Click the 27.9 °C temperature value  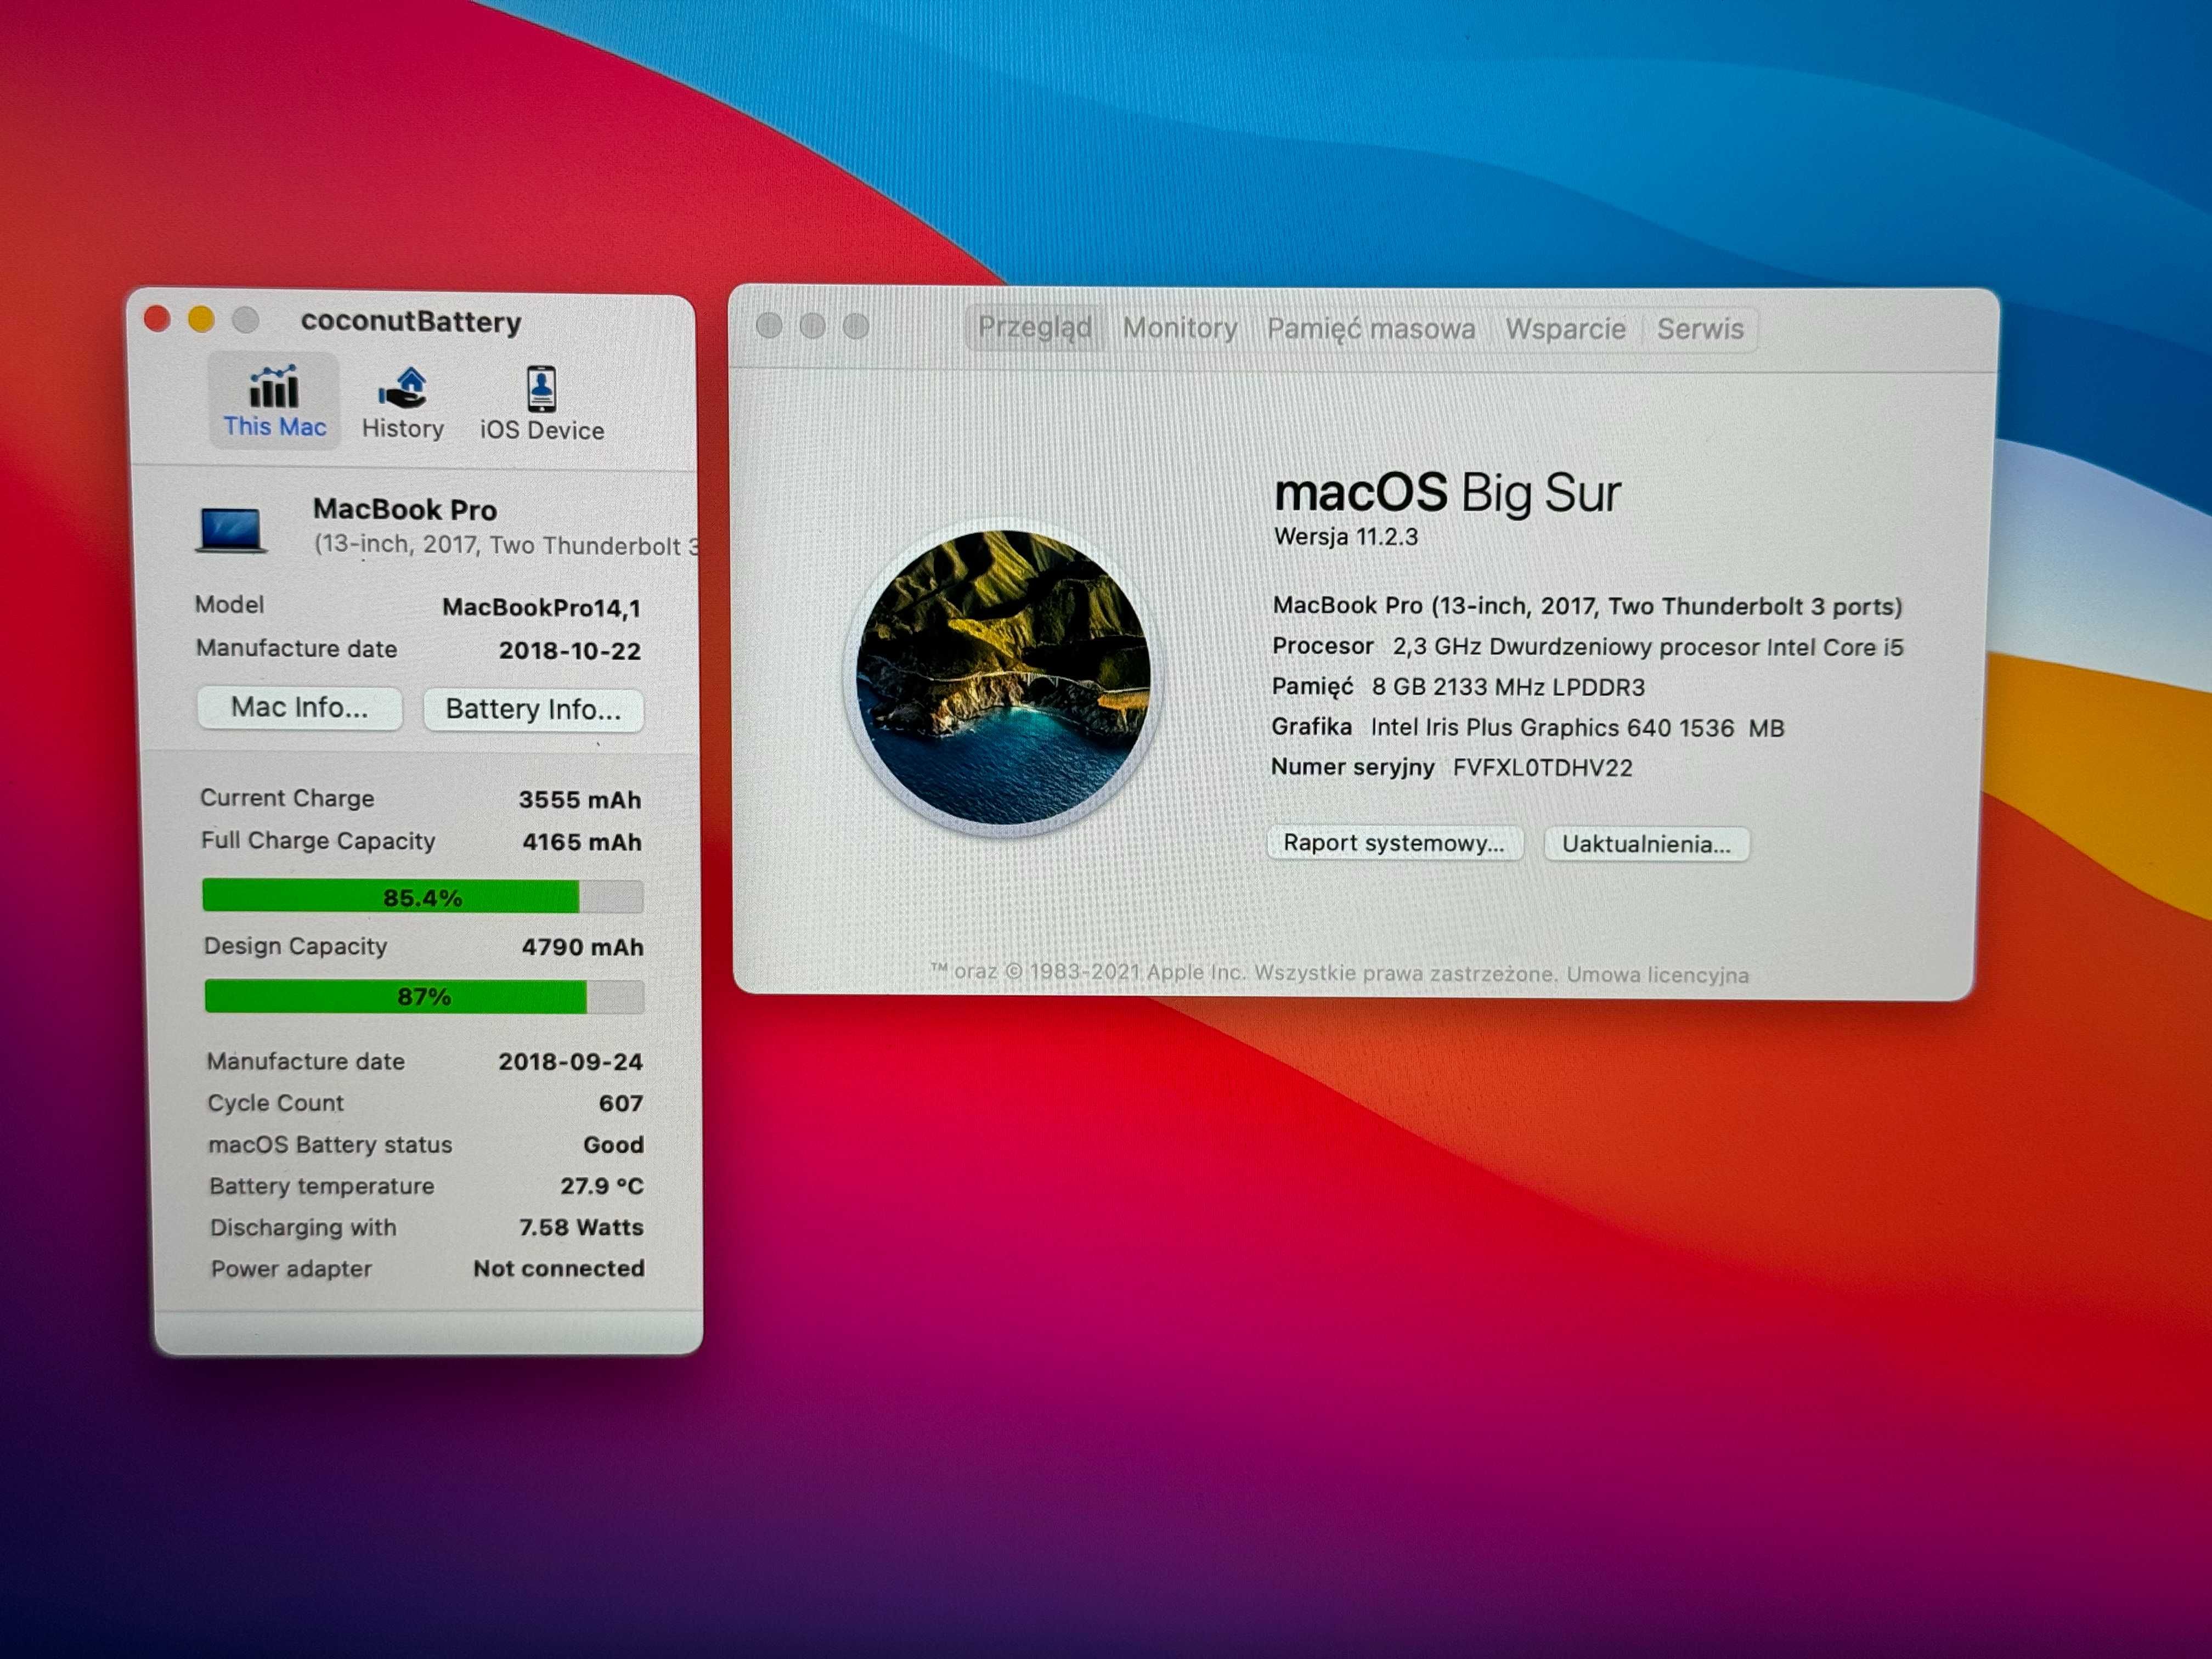point(601,1186)
